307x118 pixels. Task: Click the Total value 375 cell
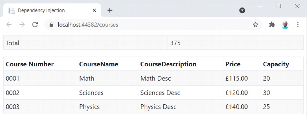point(175,43)
